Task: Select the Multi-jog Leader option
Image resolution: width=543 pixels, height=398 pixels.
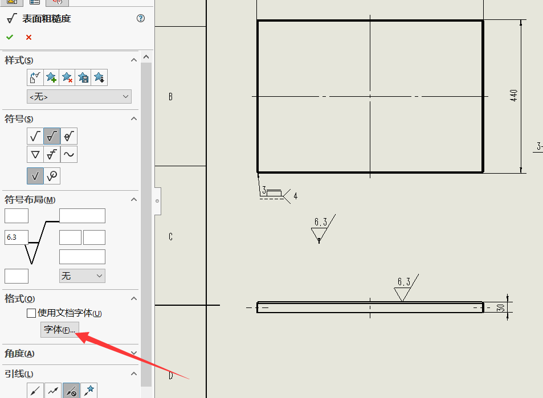Action: (53, 391)
